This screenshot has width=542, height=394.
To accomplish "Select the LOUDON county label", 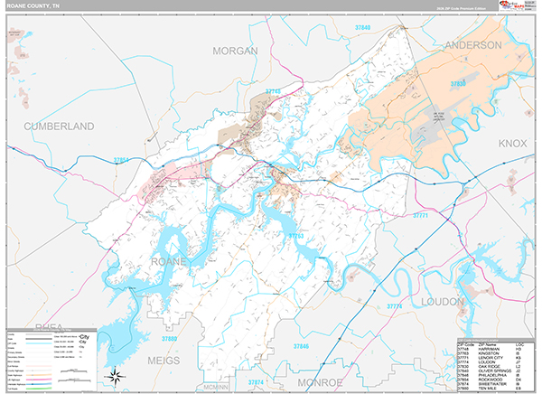I will [442, 302].
